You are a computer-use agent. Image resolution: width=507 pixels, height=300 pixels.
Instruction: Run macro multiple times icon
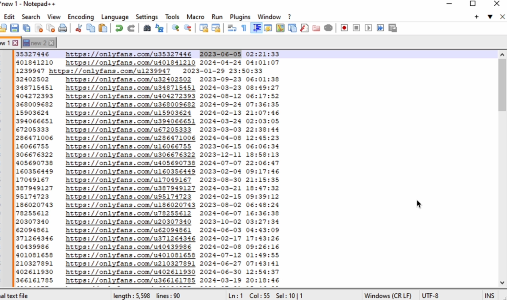coord(380,28)
